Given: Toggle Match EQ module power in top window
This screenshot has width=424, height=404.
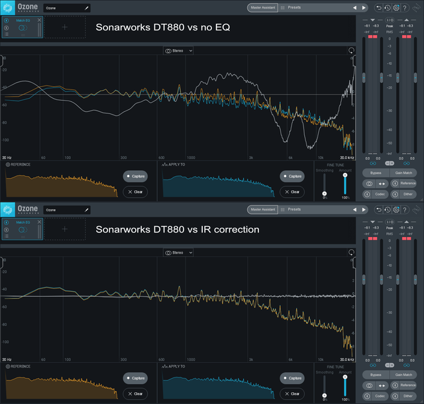Looking at the screenshot, I should (7, 21).
